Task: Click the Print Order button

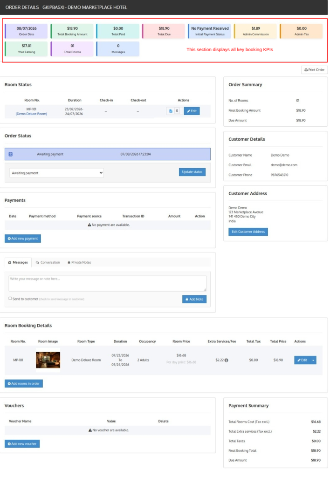Action: [x=315, y=70]
